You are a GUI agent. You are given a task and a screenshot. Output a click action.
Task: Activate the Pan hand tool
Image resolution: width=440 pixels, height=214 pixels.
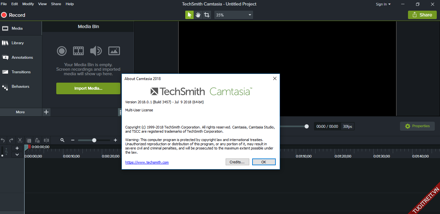click(x=198, y=15)
